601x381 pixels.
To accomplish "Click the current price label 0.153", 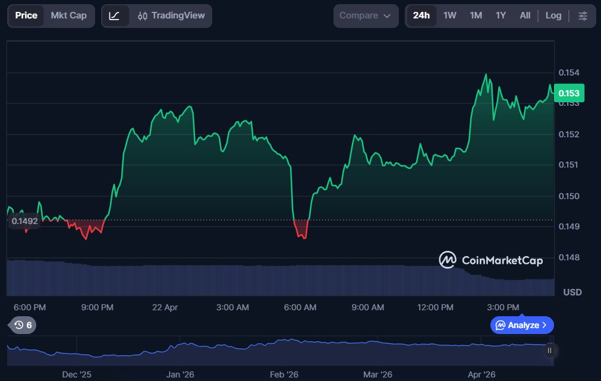I will click(x=569, y=93).
